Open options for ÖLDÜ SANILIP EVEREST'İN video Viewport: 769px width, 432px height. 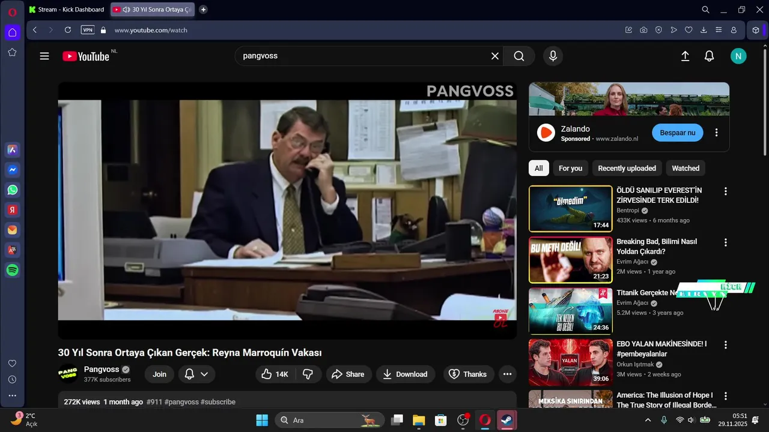coord(725,191)
